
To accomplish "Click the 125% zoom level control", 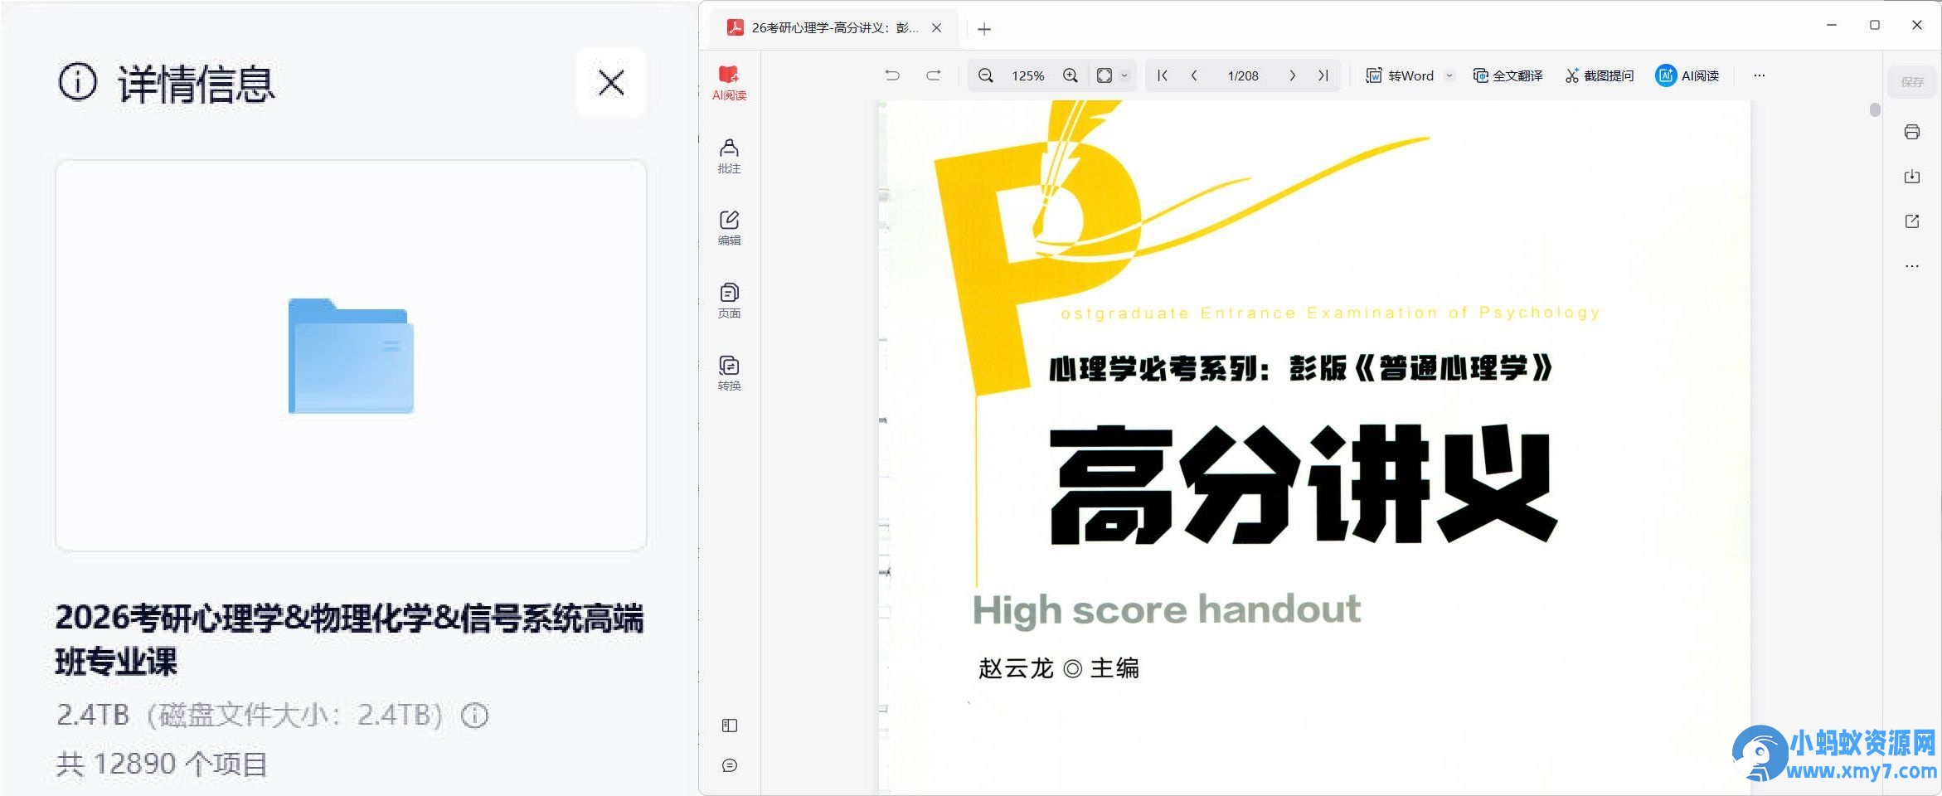I will coord(1028,75).
